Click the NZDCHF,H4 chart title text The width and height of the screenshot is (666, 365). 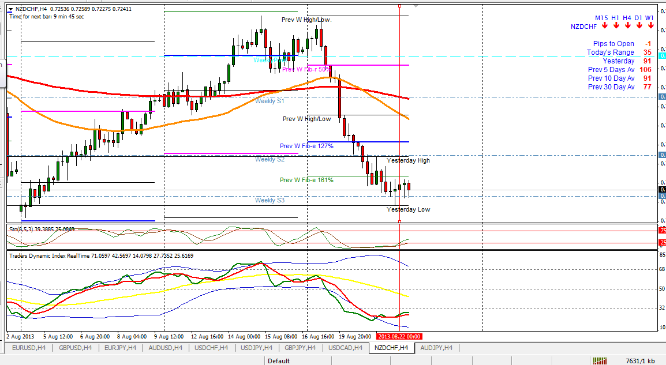point(31,9)
